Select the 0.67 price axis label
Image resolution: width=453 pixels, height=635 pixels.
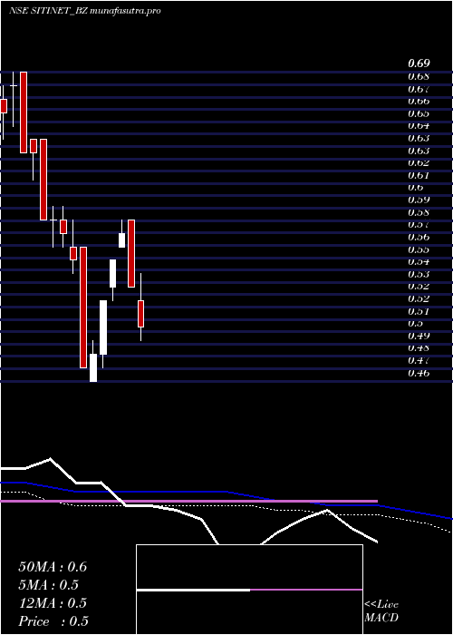tap(419, 89)
